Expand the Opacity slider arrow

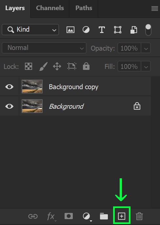point(146,48)
